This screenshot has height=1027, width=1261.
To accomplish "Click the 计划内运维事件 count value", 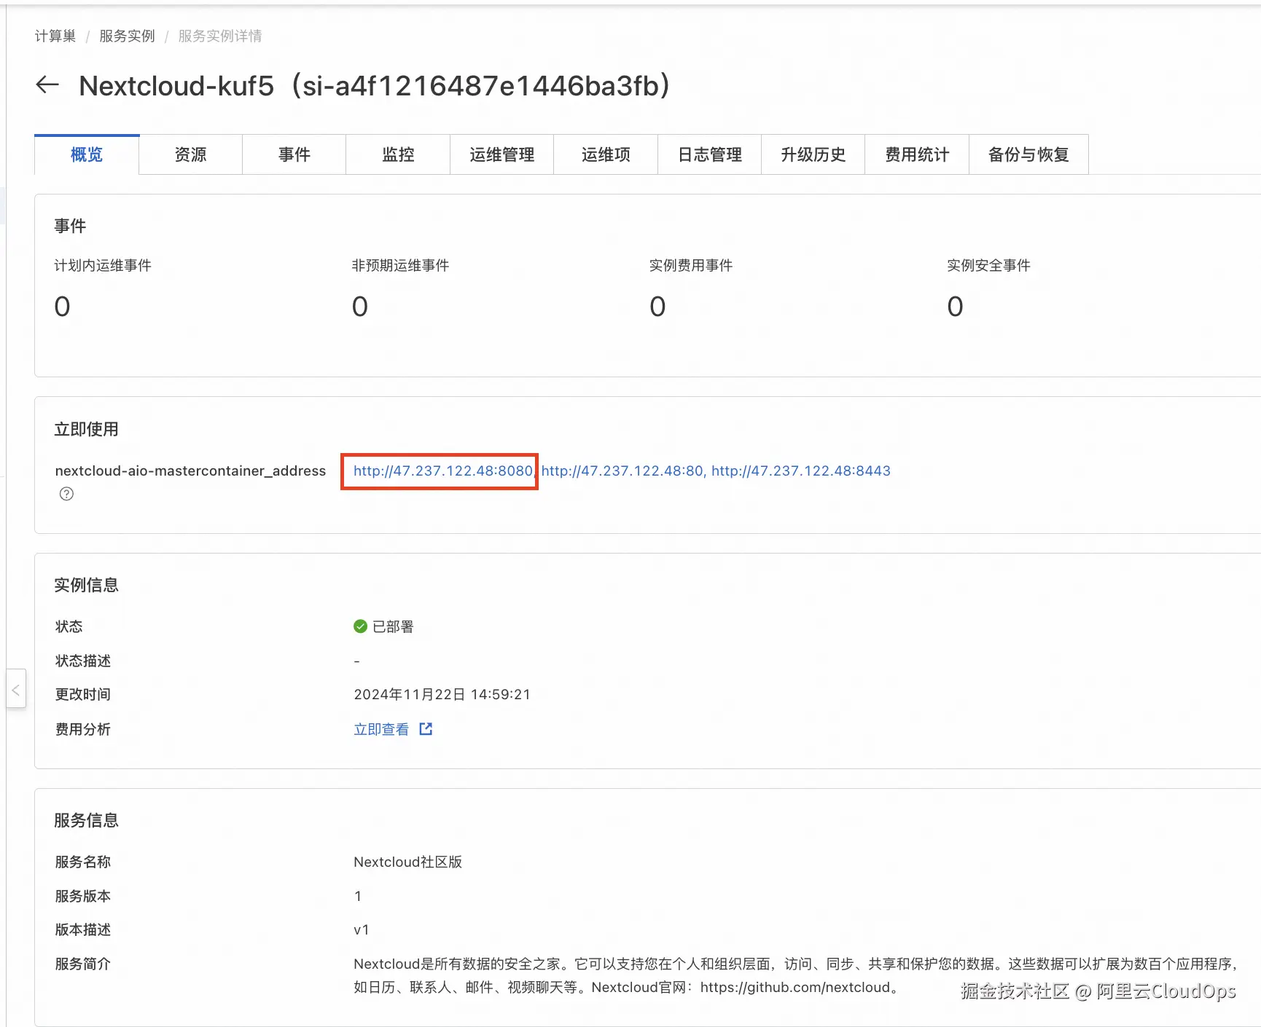I will click(63, 307).
